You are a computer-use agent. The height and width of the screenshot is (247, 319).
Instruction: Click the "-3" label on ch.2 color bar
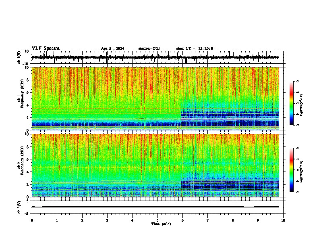(297, 148)
